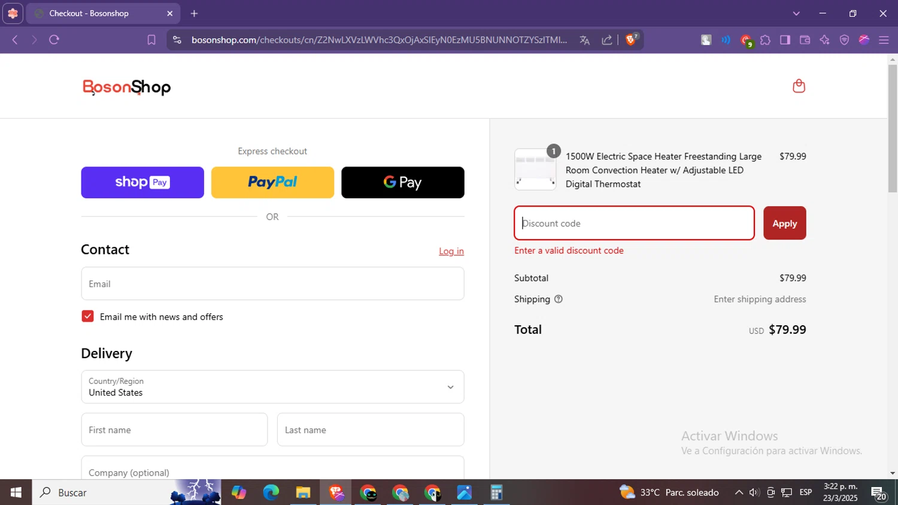The image size is (898, 505).
Task: Open the notification center with badge 20
Action: coord(879,493)
